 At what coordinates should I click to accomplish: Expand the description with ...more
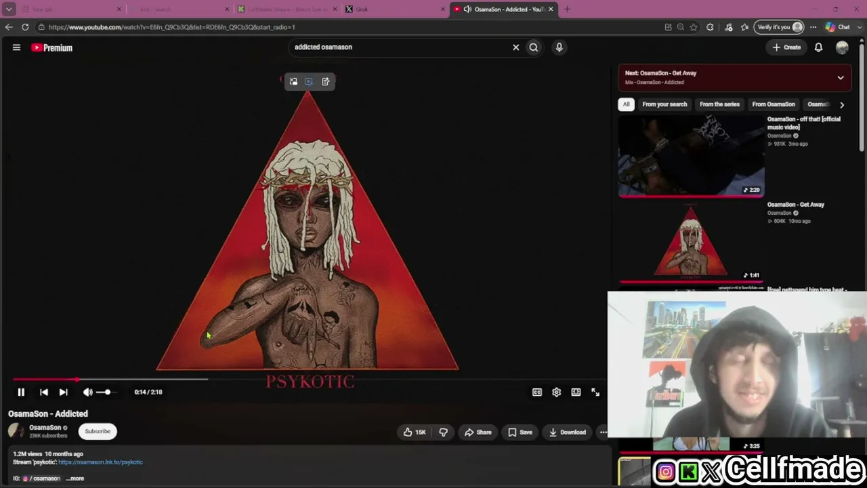pyautogui.click(x=75, y=479)
